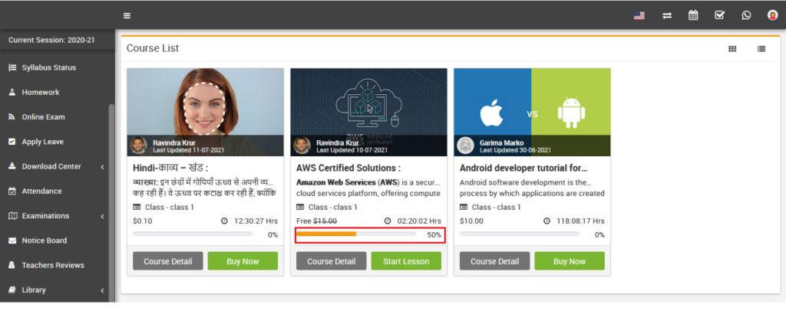Image resolution: width=786 pixels, height=314 pixels.
Task: Click Ravindra Krur avatar on Hindi course
Action: pyautogui.click(x=139, y=146)
